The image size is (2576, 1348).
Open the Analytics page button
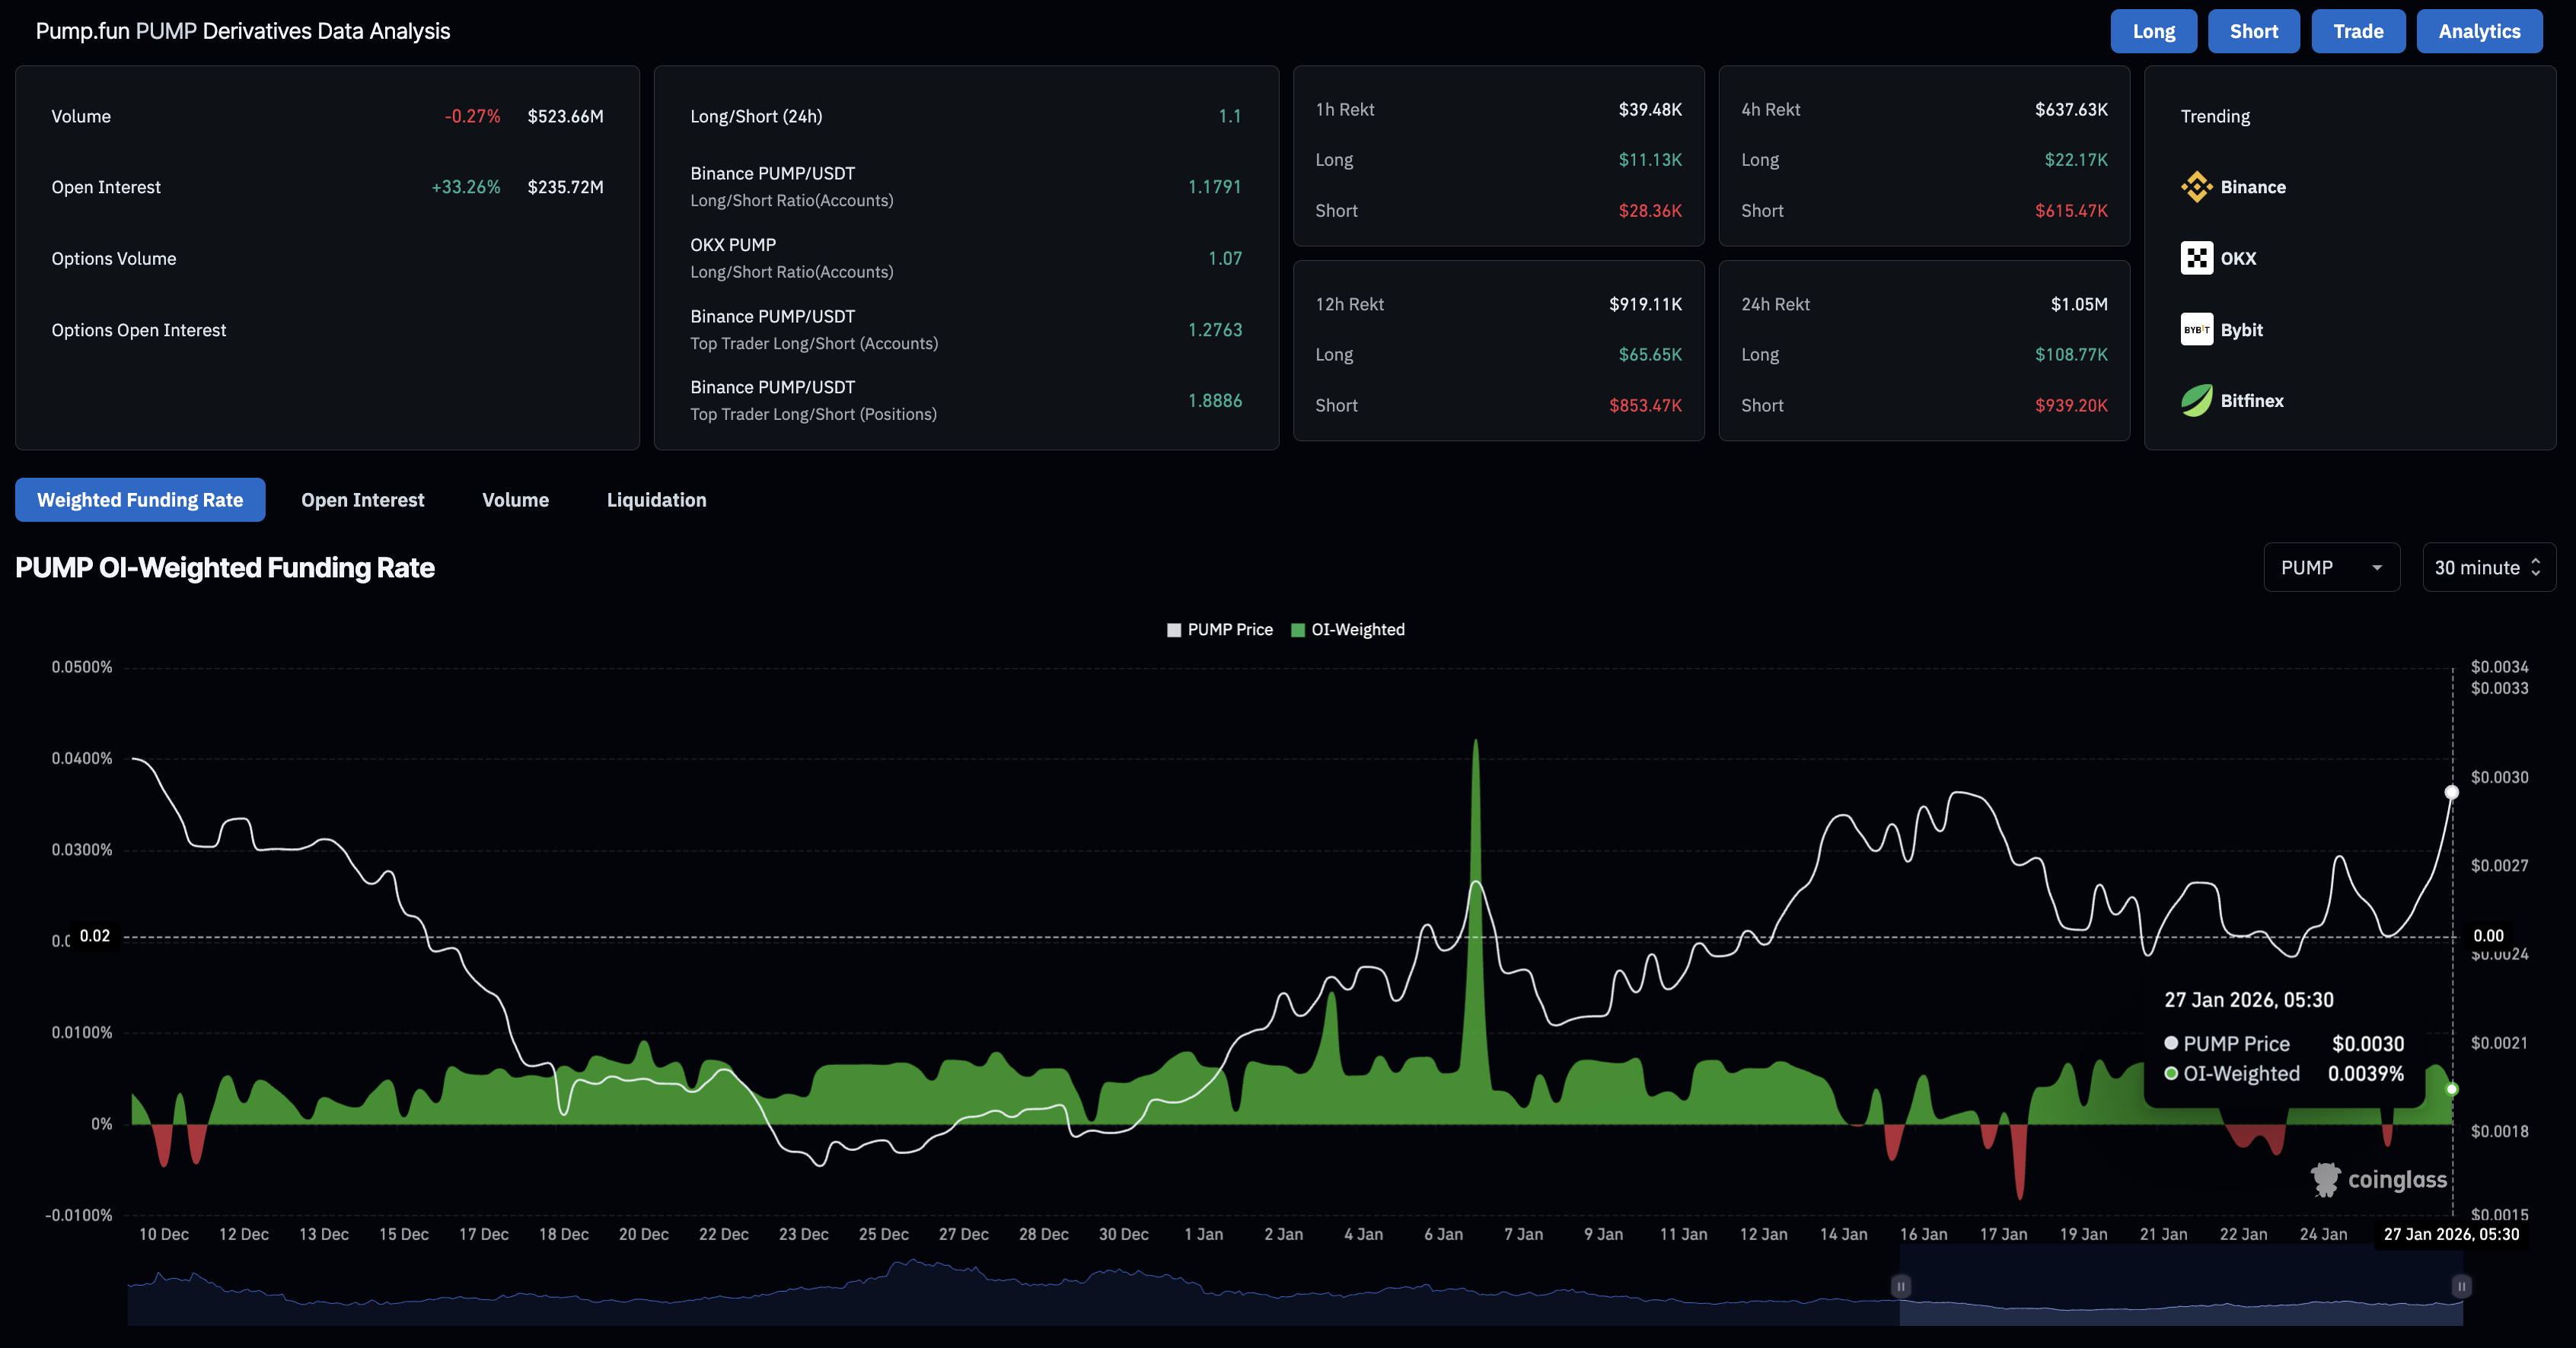pos(2479,31)
